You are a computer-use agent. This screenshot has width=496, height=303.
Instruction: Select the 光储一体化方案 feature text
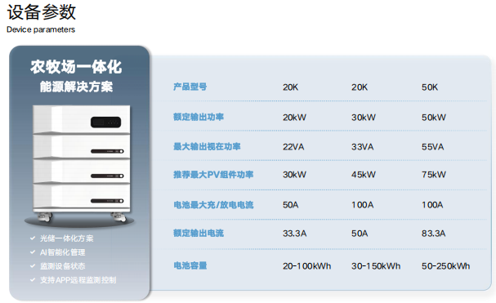tap(66, 238)
